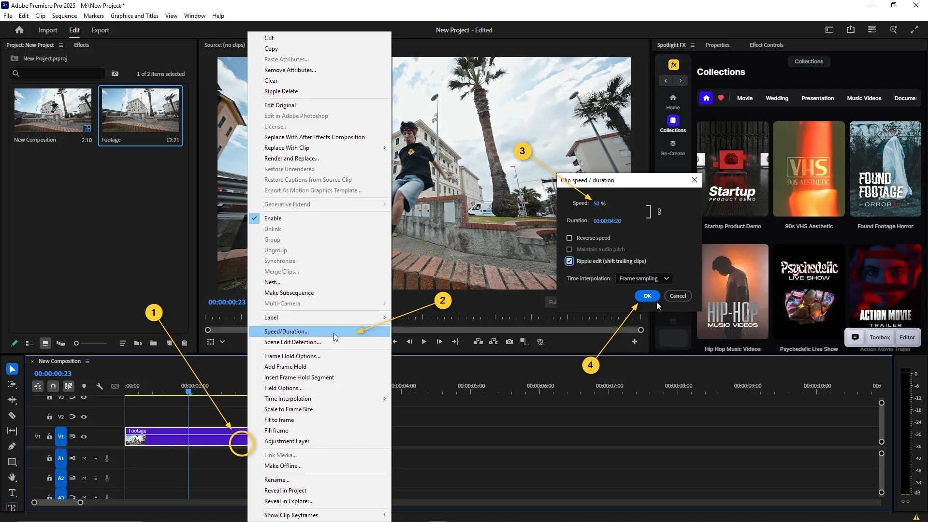The height and width of the screenshot is (522, 928).
Task: Open Editor button in Spotlight FX
Action: [x=907, y=337]
